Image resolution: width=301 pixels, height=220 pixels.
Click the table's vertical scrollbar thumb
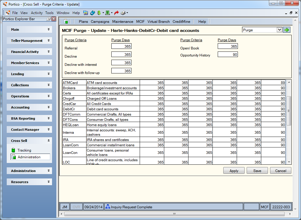(289, 111)
